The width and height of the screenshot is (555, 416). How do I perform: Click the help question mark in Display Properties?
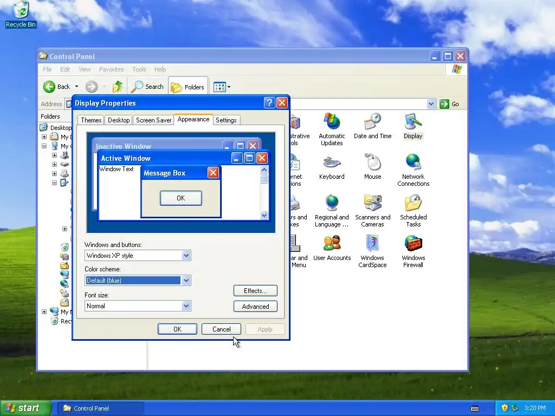click(x=269, y=103)
